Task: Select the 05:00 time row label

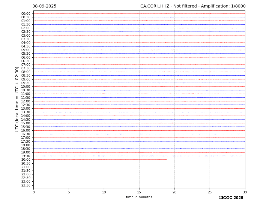Action: click(26, 50)
